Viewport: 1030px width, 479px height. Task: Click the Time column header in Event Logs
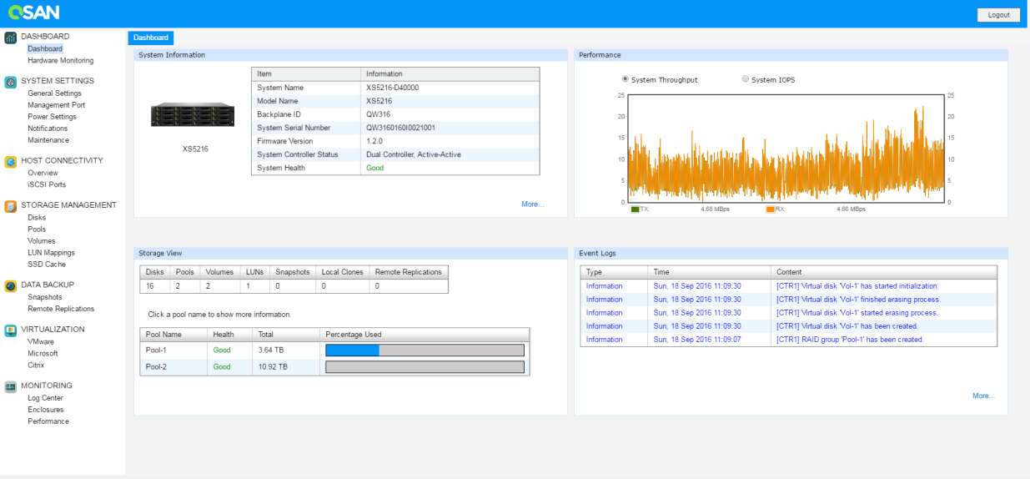click(x=709, y=272)
